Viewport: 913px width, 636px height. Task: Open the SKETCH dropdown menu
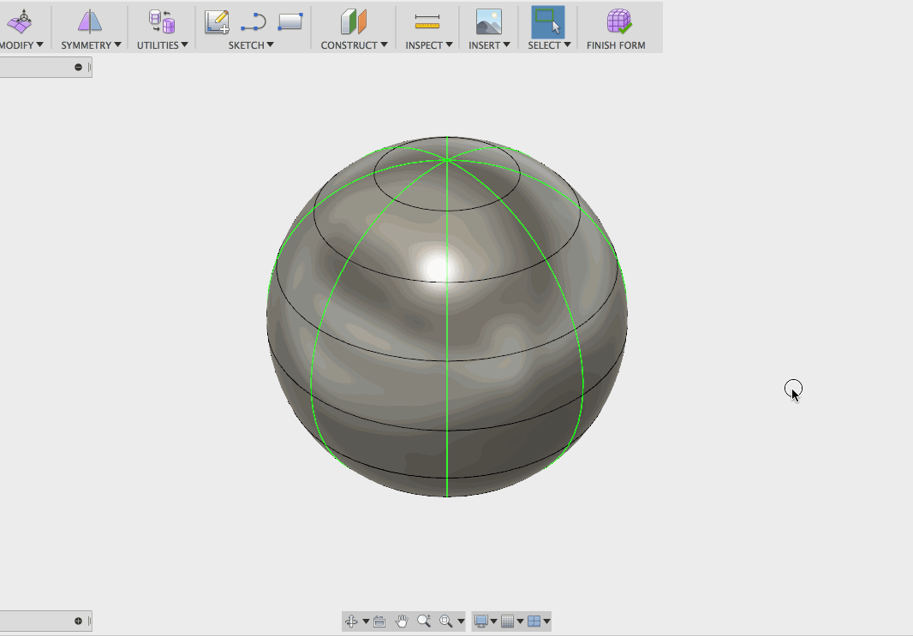click(251, 45)
